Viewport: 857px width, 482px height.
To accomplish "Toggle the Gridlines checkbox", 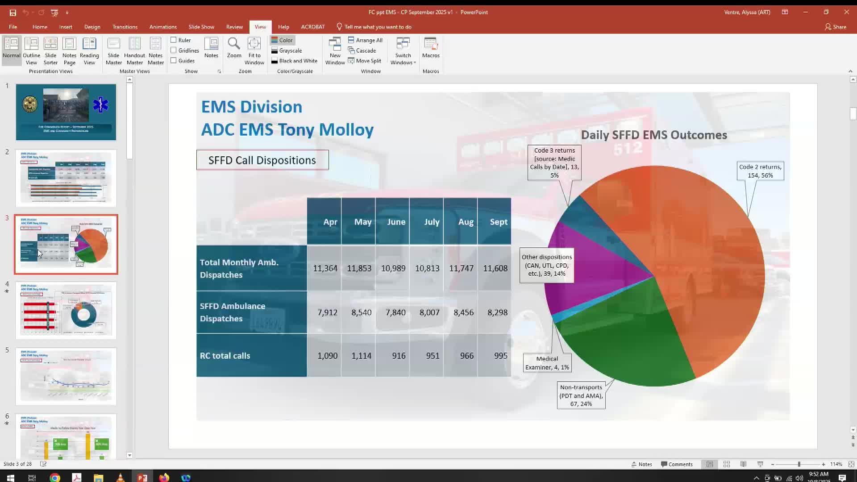I will tap(174, 50).
